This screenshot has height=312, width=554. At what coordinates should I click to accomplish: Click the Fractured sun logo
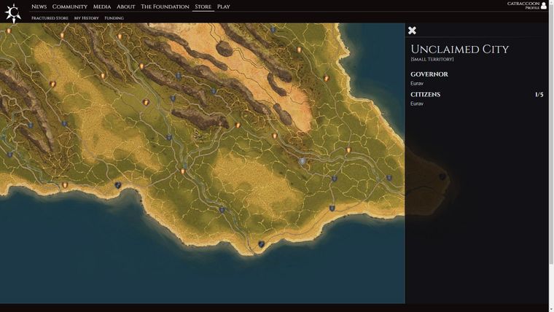pos(12,13)
